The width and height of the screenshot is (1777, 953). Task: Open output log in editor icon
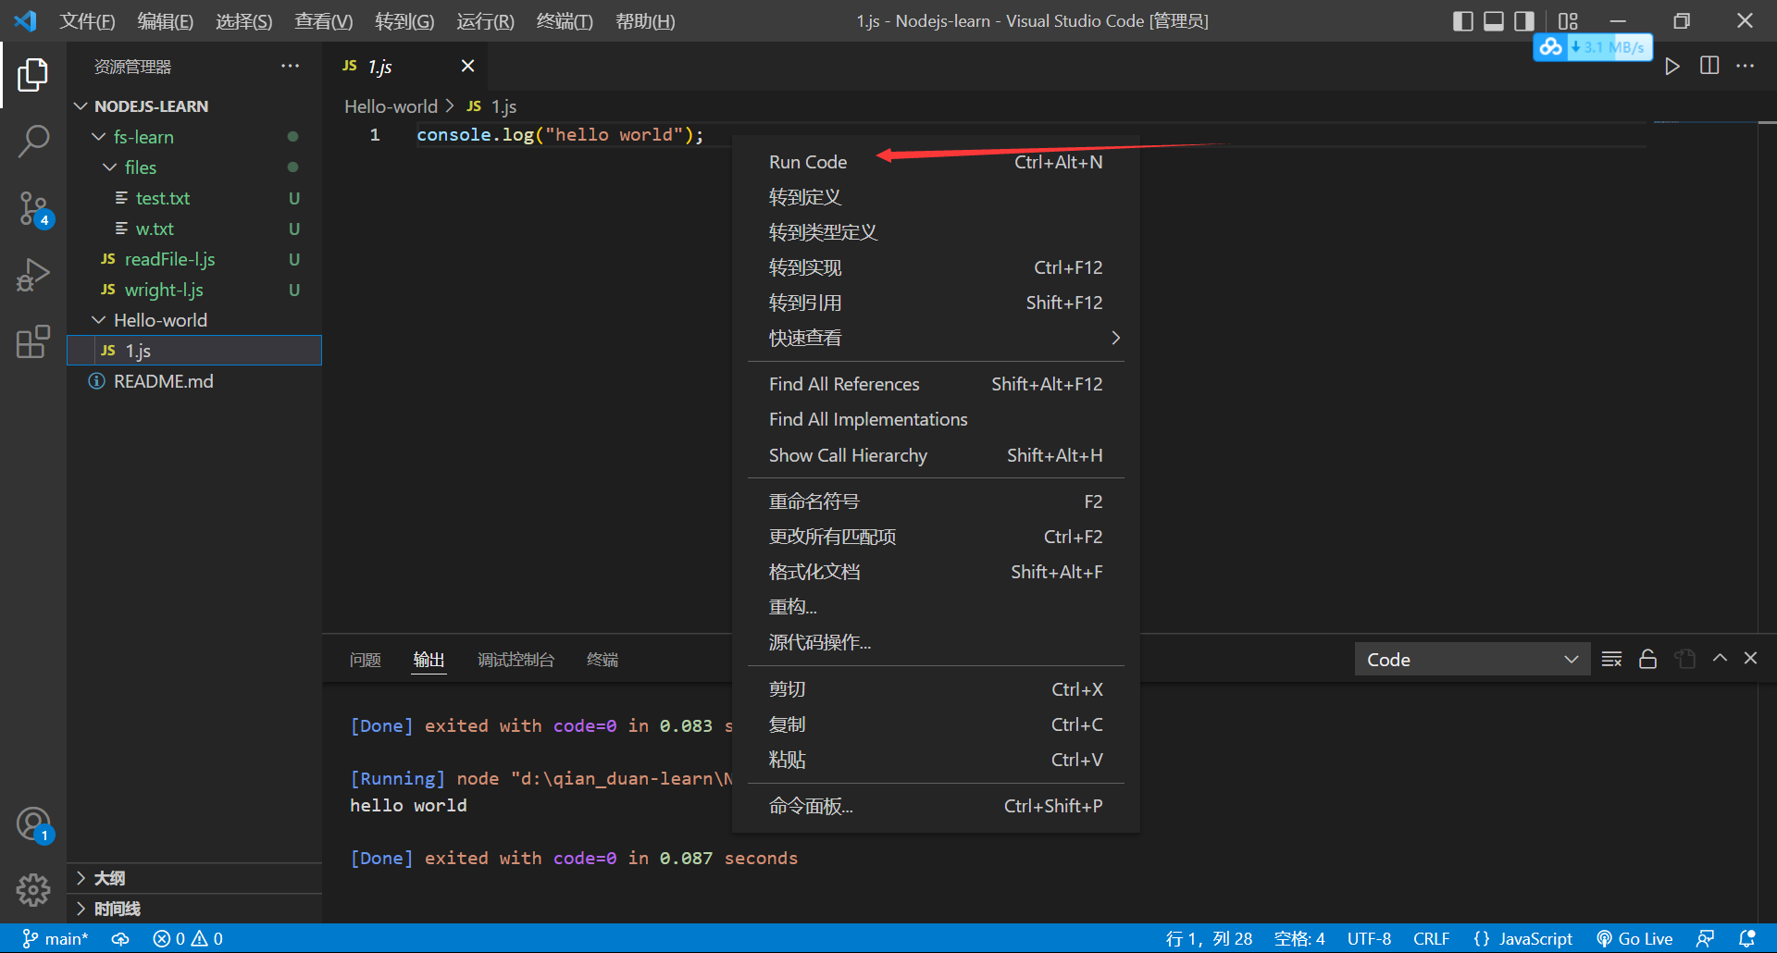(x=1685, y=659)
